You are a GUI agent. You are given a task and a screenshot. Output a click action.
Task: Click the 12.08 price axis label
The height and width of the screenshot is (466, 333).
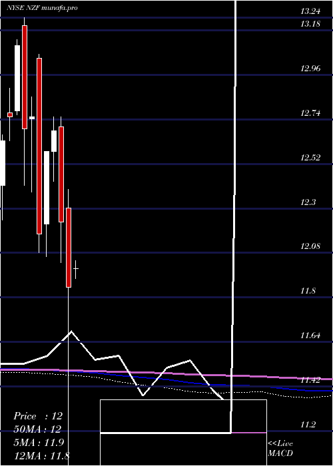pos(310,246)
